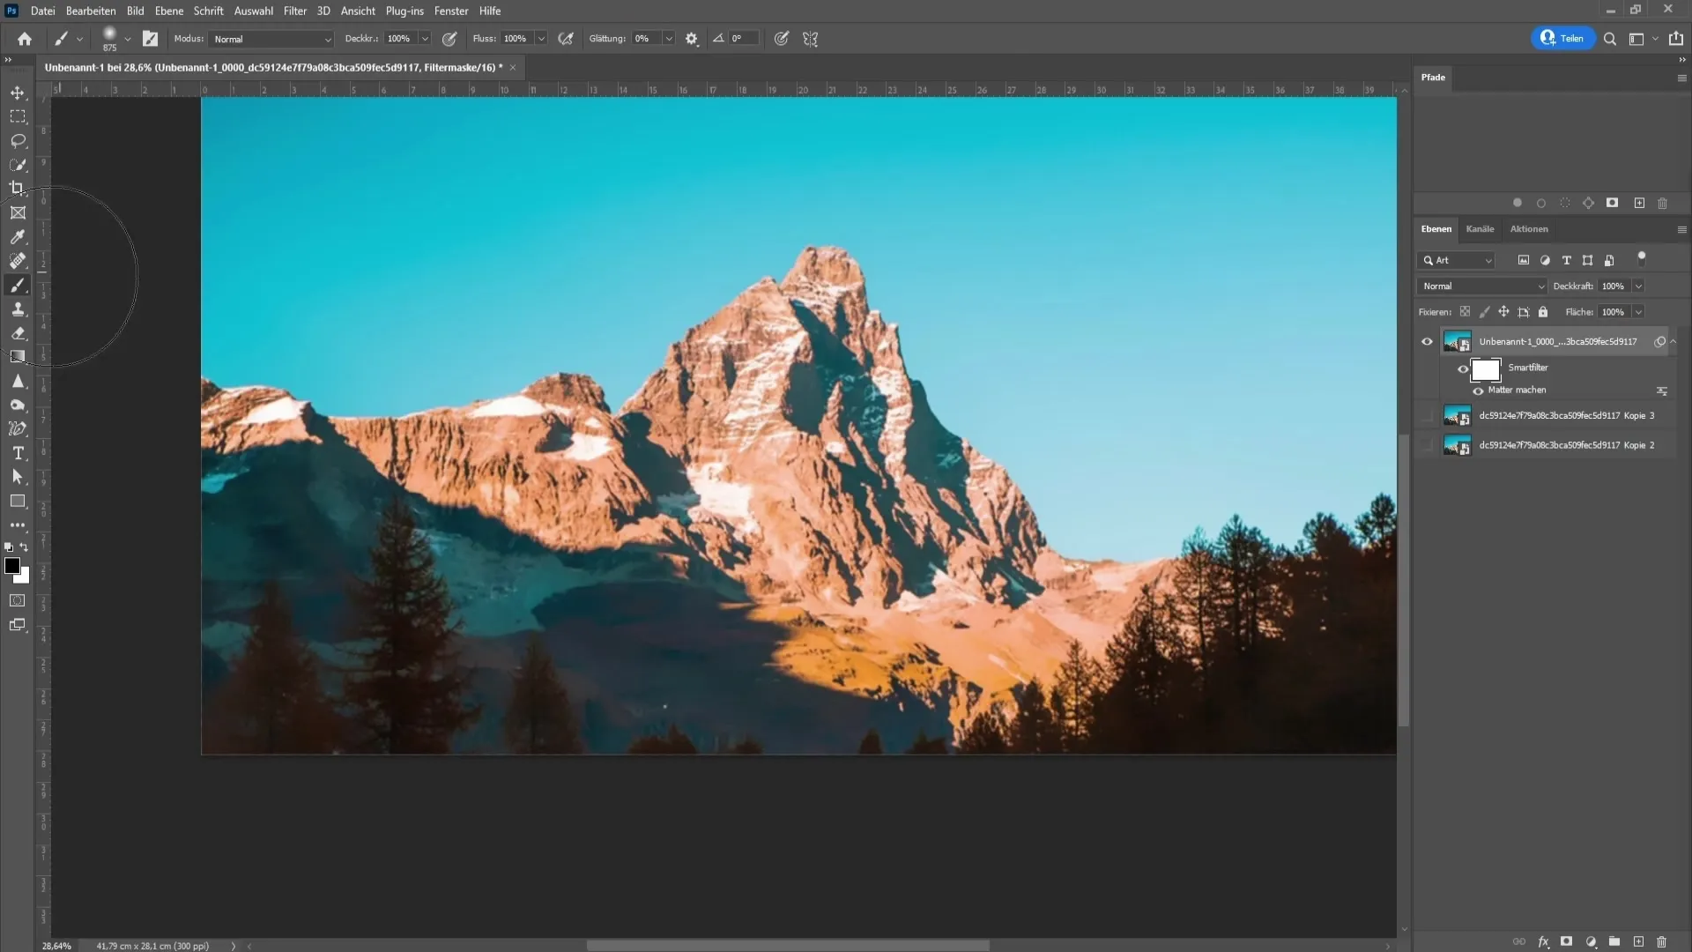Click the Teilen button in toolbar
This screenshot has width=1692, height=952.
click(x=1562, y=39)
